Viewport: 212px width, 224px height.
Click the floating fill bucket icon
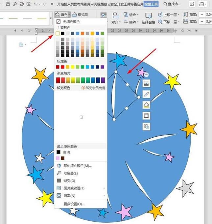tap(146, 105)
